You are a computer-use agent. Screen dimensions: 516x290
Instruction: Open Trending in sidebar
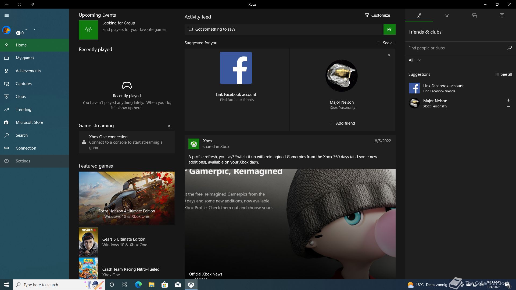(x=34, y=110)
